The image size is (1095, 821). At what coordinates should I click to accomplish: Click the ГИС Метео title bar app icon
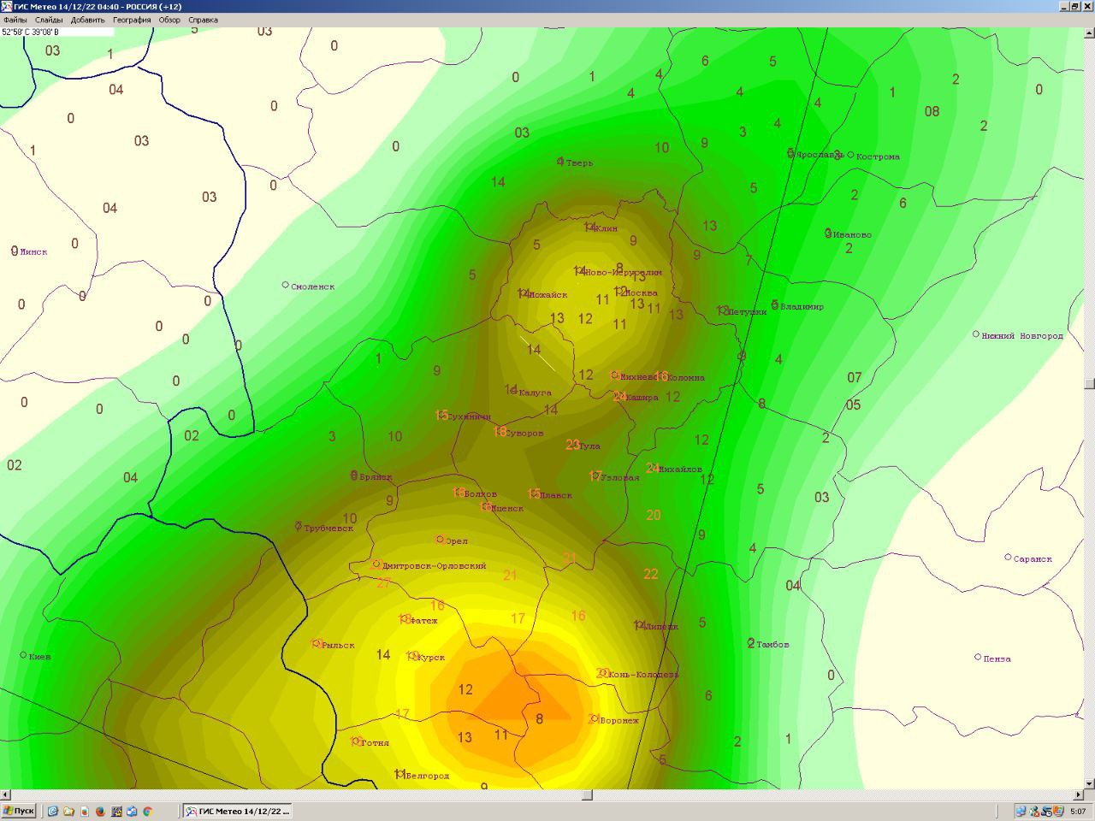coord(7,6)
